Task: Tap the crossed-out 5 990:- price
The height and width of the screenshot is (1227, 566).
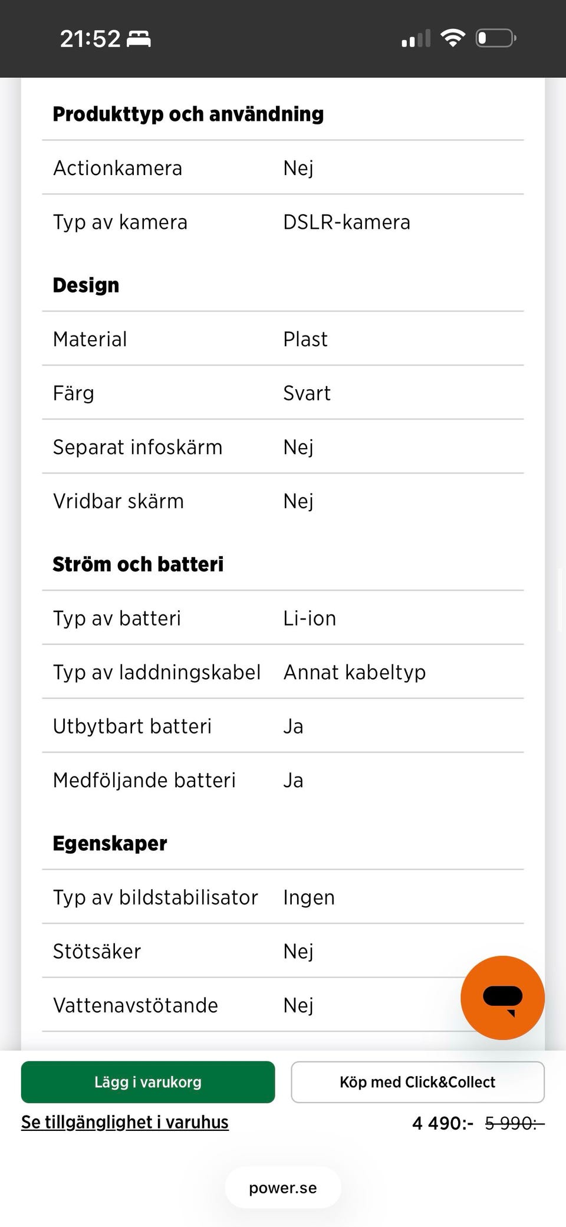Action: (x=514, y=1123)
